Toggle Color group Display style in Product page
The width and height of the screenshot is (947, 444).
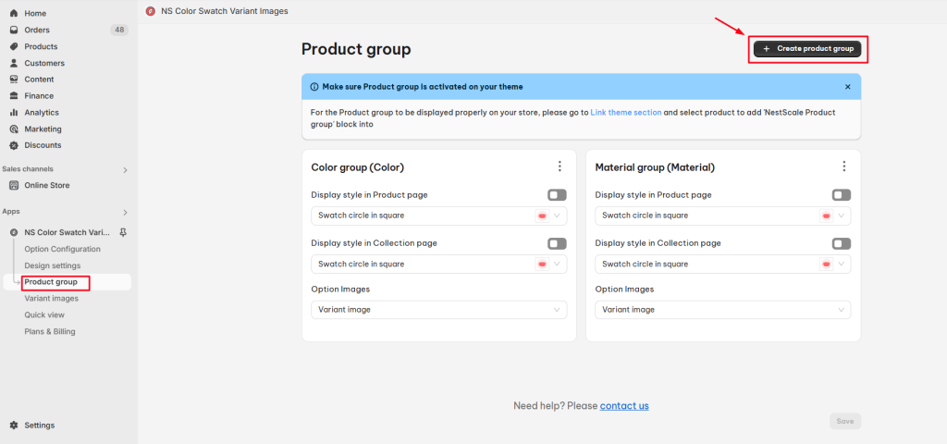click(557, 195)
